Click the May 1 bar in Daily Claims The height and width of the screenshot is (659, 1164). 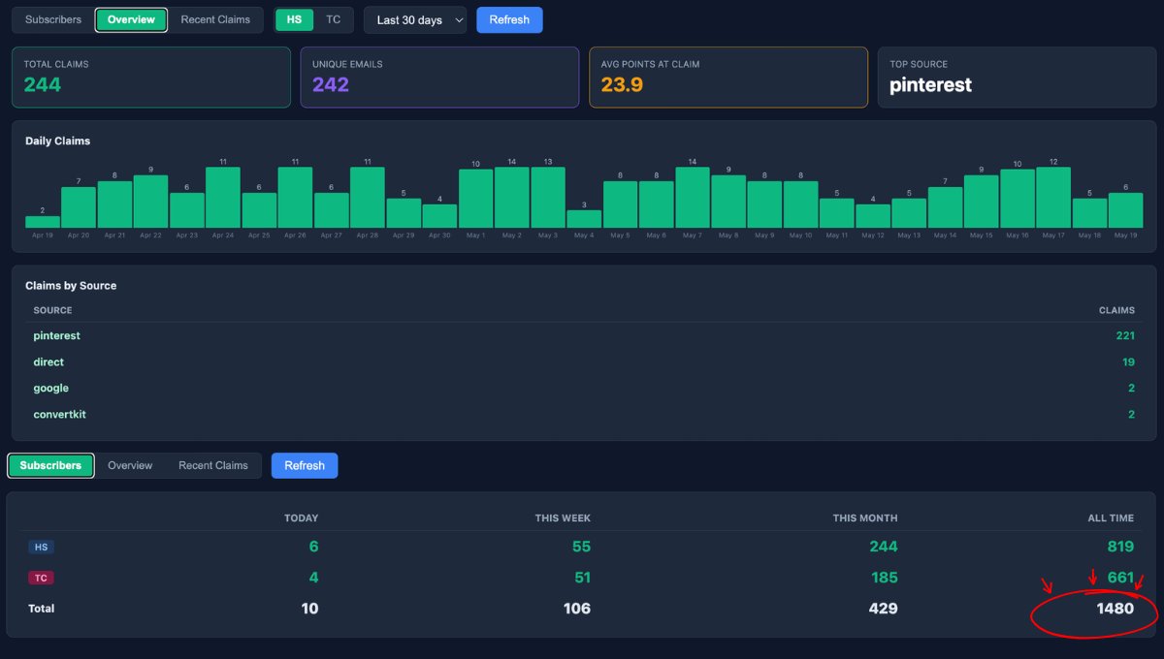click(x=476, y=199)
